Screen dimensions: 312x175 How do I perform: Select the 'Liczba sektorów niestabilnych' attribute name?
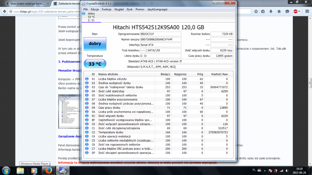pyautogui.click(x=126, y=141)
